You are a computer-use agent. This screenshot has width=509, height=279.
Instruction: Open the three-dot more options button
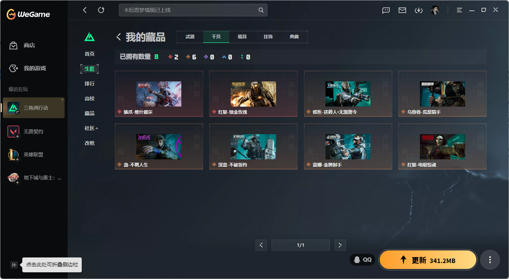[490, 260]
